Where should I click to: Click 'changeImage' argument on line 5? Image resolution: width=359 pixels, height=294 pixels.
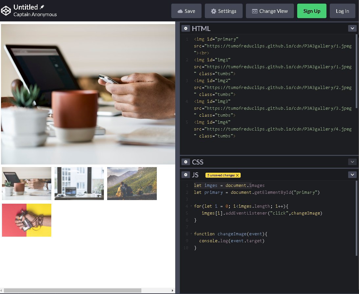pyautogui.click(x=306, y=213)
